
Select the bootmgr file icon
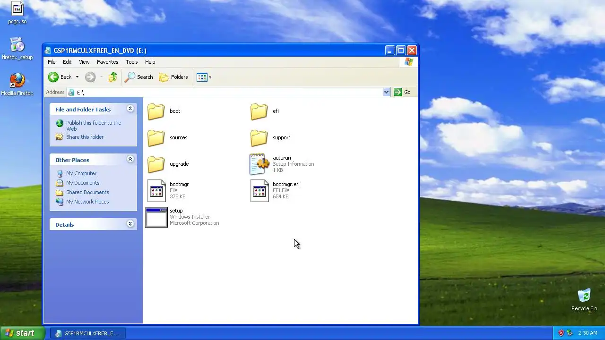coord(156,190)
